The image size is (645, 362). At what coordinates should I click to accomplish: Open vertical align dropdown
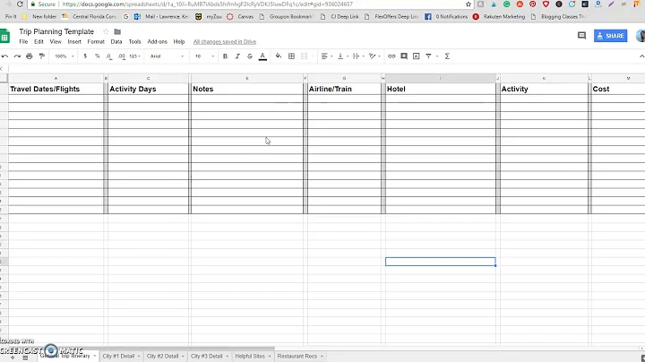(342, 56)
